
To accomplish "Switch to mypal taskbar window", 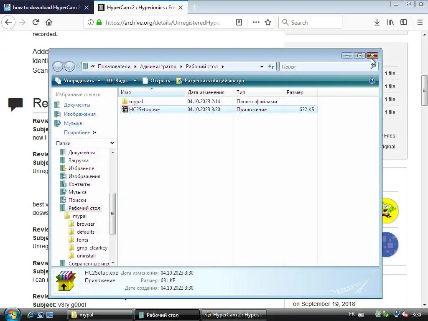I will click(99, 315).
